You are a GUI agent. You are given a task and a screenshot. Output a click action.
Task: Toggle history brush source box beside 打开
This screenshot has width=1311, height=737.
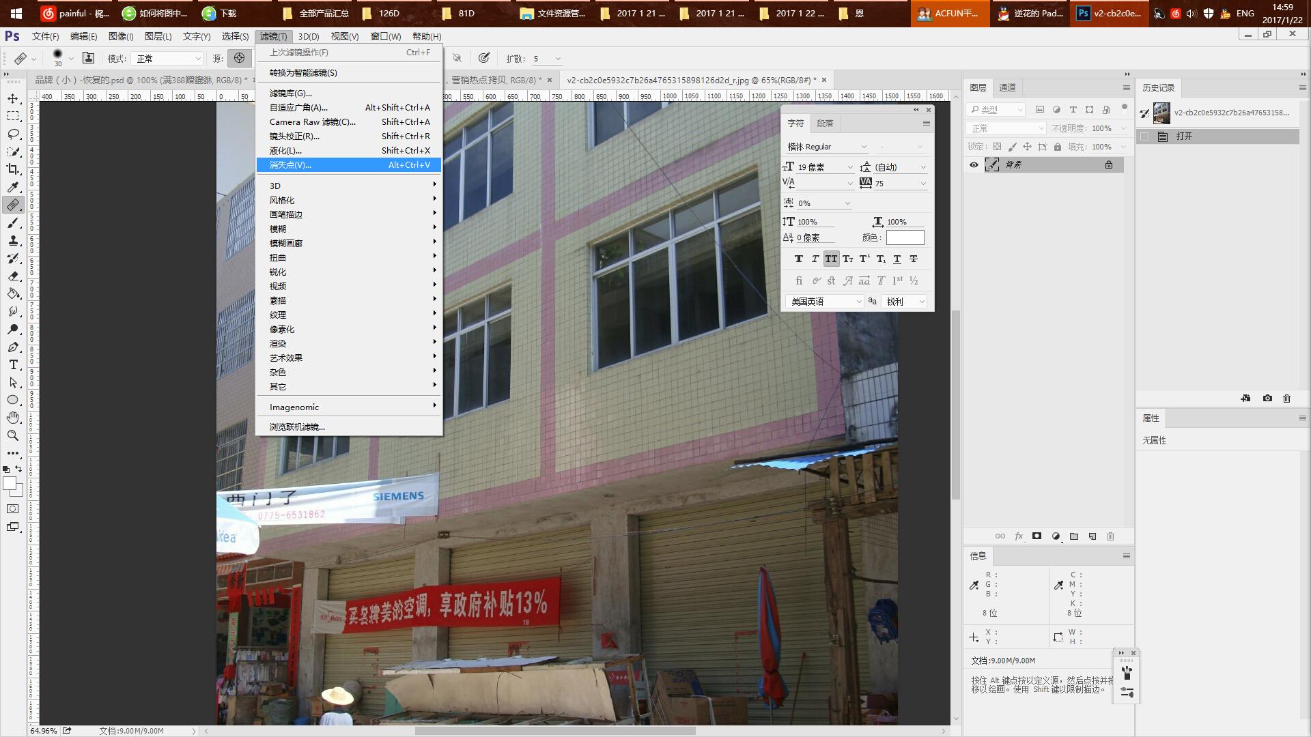[1145, 136]
